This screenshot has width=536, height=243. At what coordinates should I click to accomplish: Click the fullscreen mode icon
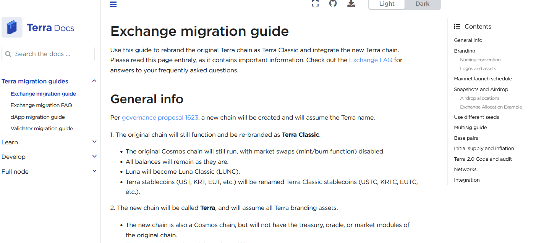point(315,3)
